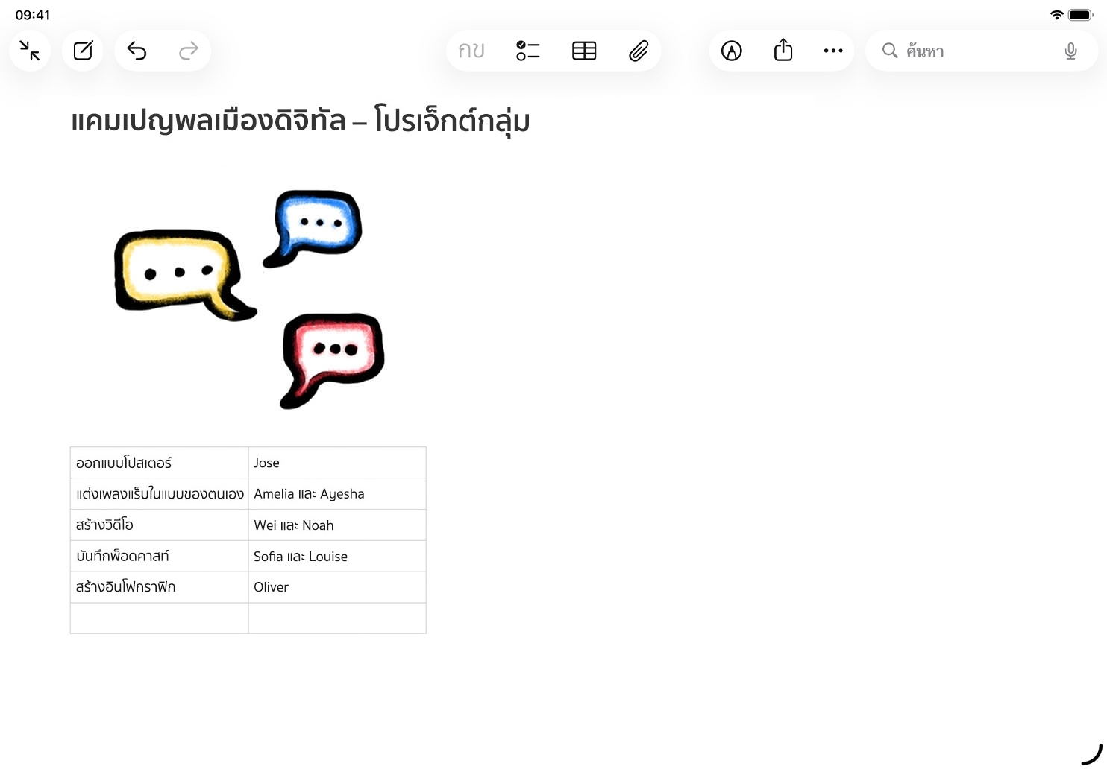This screenshot has width=1107, height=769.
Task: Insert a checklist into the note
Action: tap(527, 51)
